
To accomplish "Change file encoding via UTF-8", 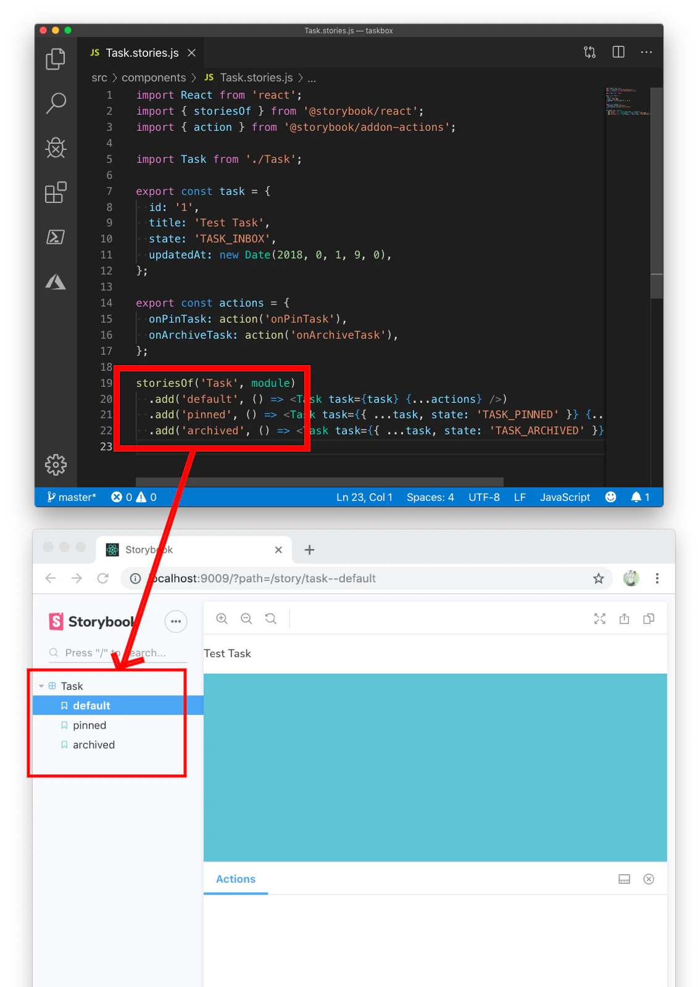I will point(484,497).
